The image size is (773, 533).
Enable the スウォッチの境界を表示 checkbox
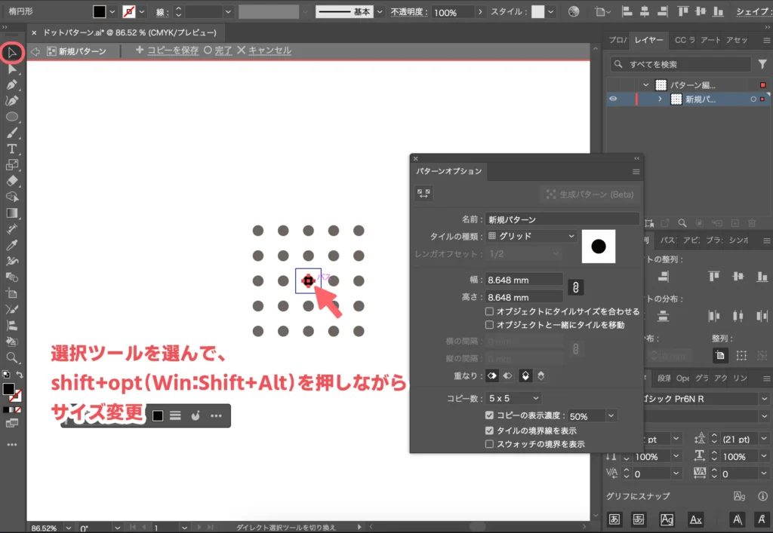[488, 444]
